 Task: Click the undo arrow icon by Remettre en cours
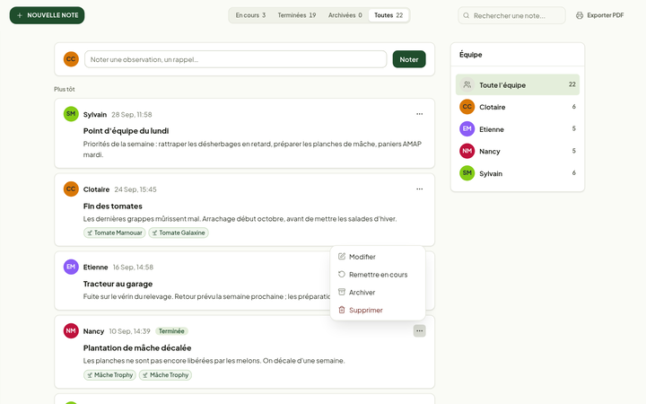coord(342,274)
